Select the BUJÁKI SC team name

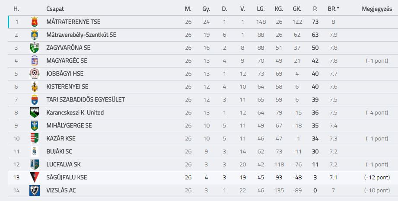pyautogui.click(x=59, y=151)
